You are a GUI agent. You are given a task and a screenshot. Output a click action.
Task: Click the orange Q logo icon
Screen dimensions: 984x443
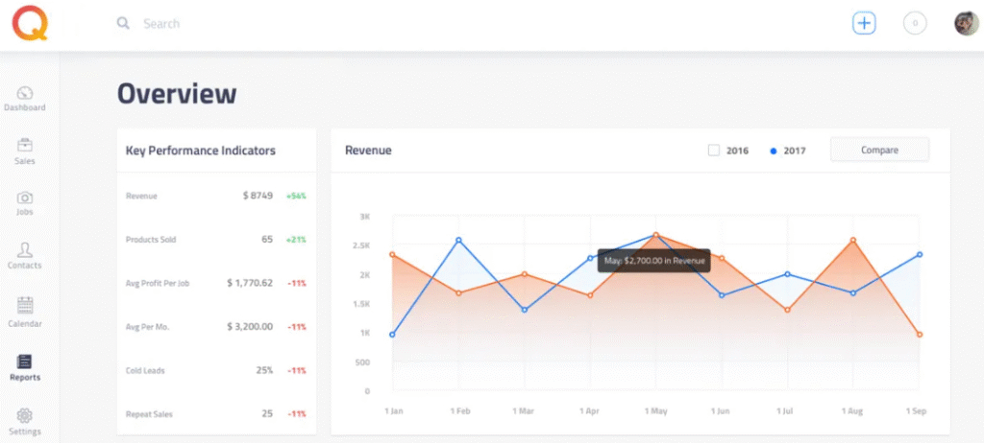[30, 24]
